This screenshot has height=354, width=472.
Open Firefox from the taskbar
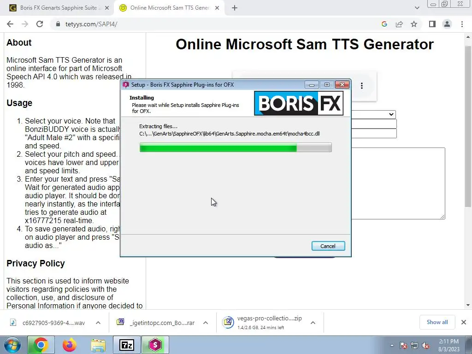pos(69,345)
